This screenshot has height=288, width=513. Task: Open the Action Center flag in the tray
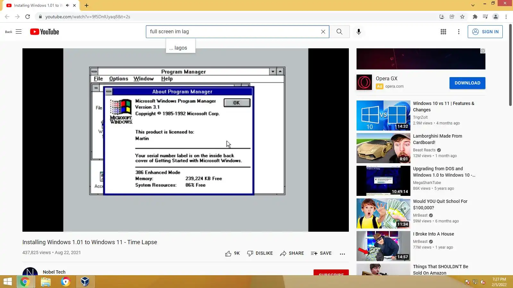467,282
